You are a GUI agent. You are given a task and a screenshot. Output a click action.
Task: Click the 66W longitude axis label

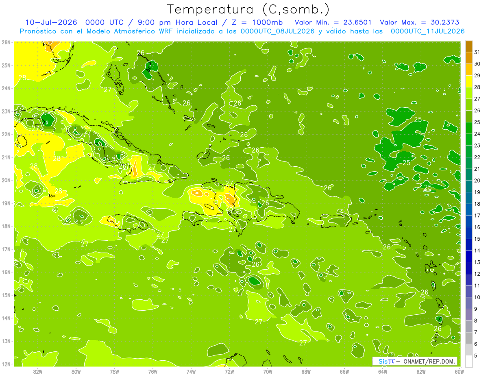click(344, 371)
